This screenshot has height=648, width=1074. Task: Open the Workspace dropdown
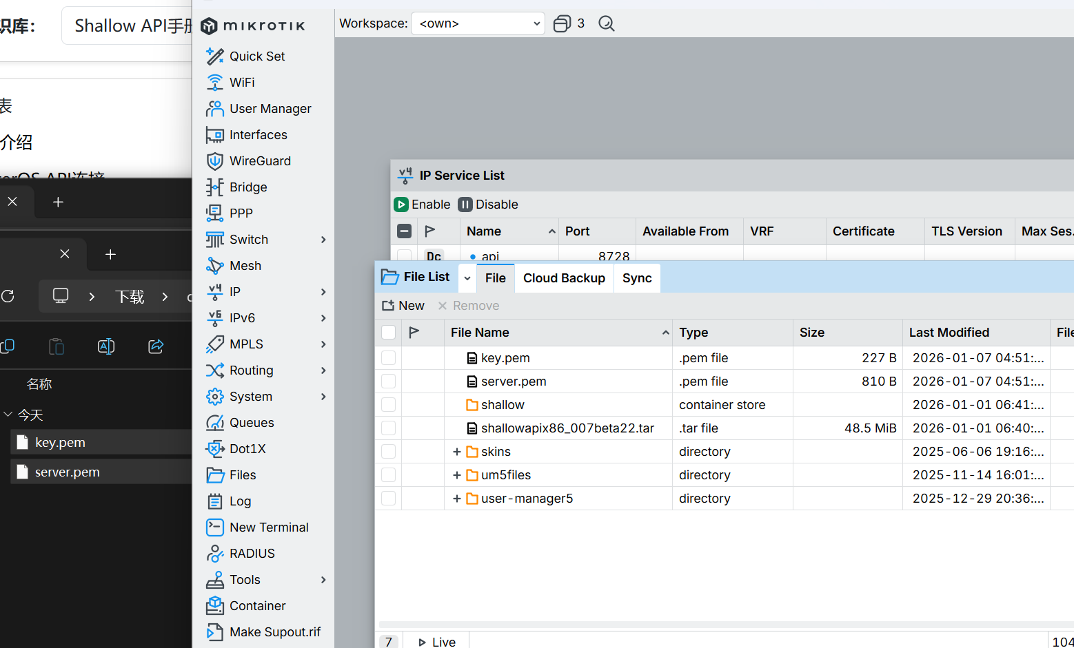pos(478,23)
